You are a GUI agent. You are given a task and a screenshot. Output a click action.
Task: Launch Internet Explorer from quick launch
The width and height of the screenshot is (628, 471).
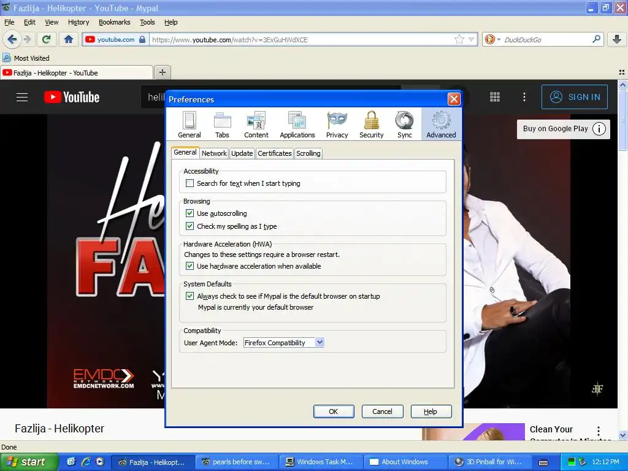click(x=86, y=462)
